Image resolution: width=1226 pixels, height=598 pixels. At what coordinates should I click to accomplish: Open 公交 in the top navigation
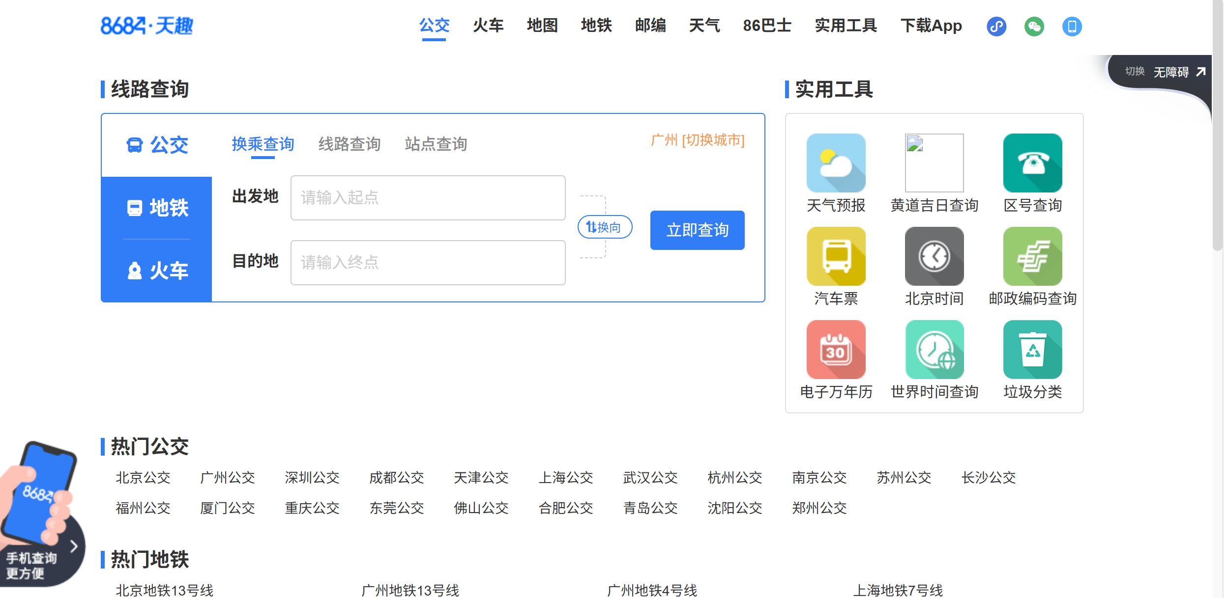(x=434, y=25)
